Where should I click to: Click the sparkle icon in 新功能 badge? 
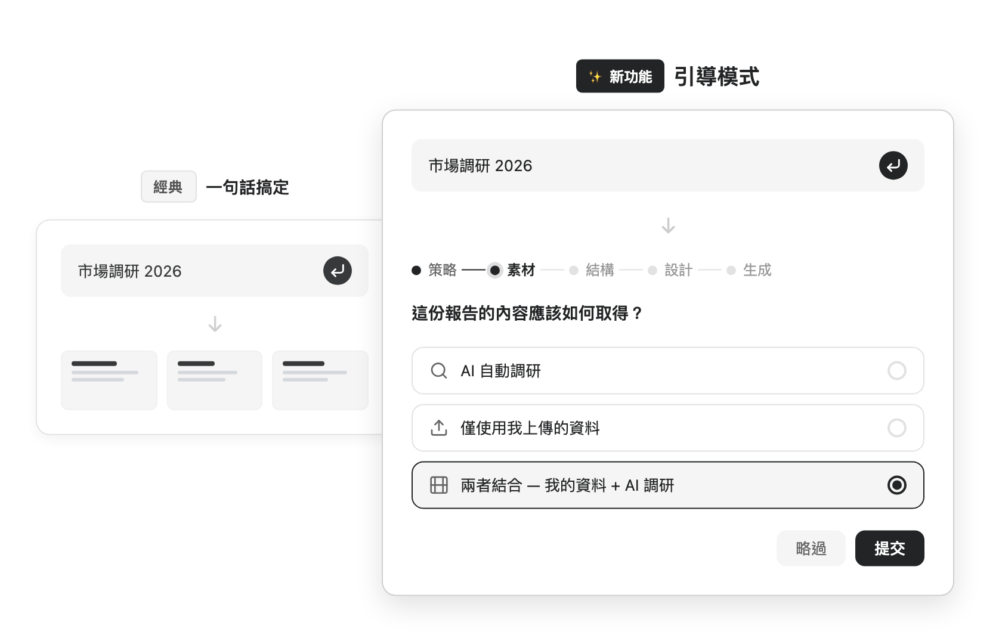click(x=595, y=76)
